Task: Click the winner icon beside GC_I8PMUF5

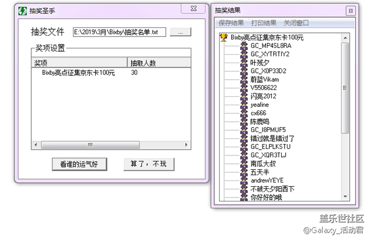Action: [244, 130]
